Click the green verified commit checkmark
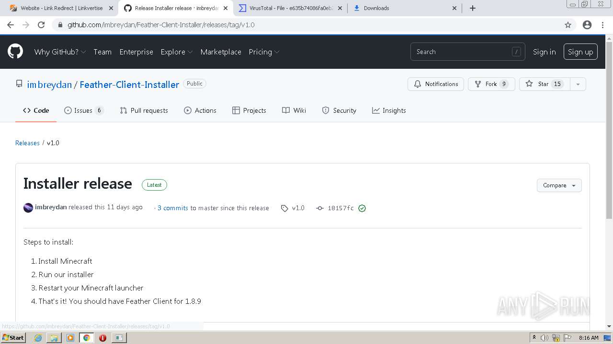Image resolution: width=613 pixels, height=344 pixels. (362, 208)
